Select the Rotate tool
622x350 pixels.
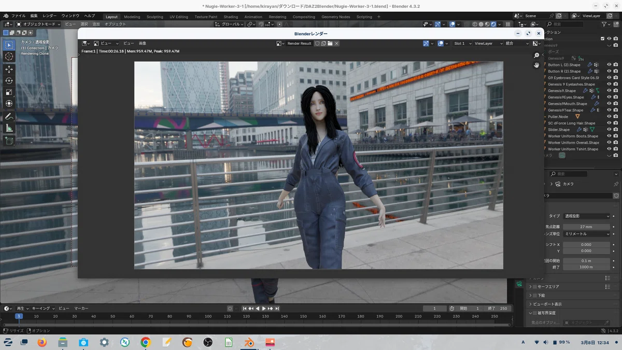pyautogui.click(x=9, y=80)
